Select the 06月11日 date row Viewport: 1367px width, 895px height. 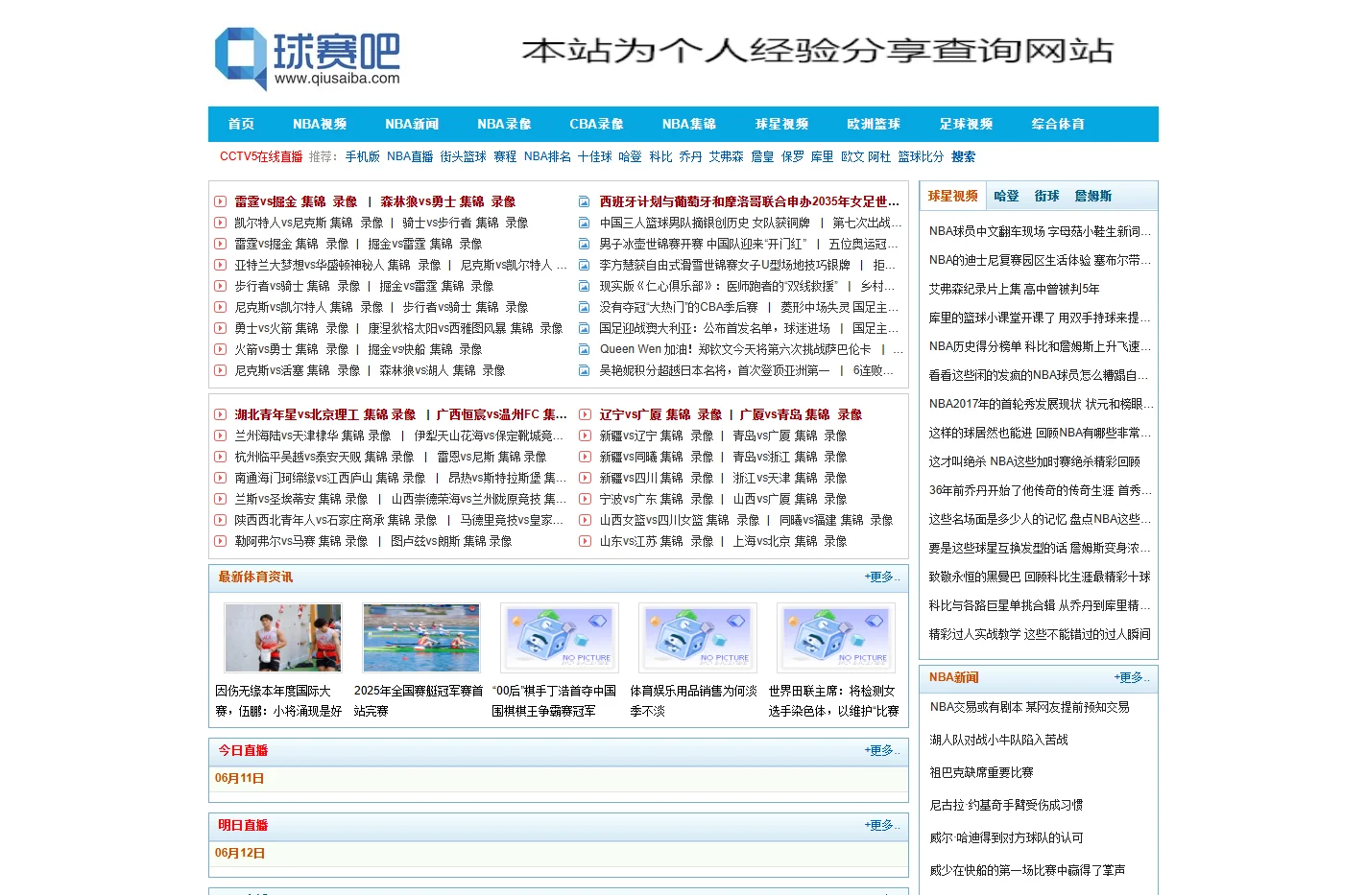click(559, 778)
